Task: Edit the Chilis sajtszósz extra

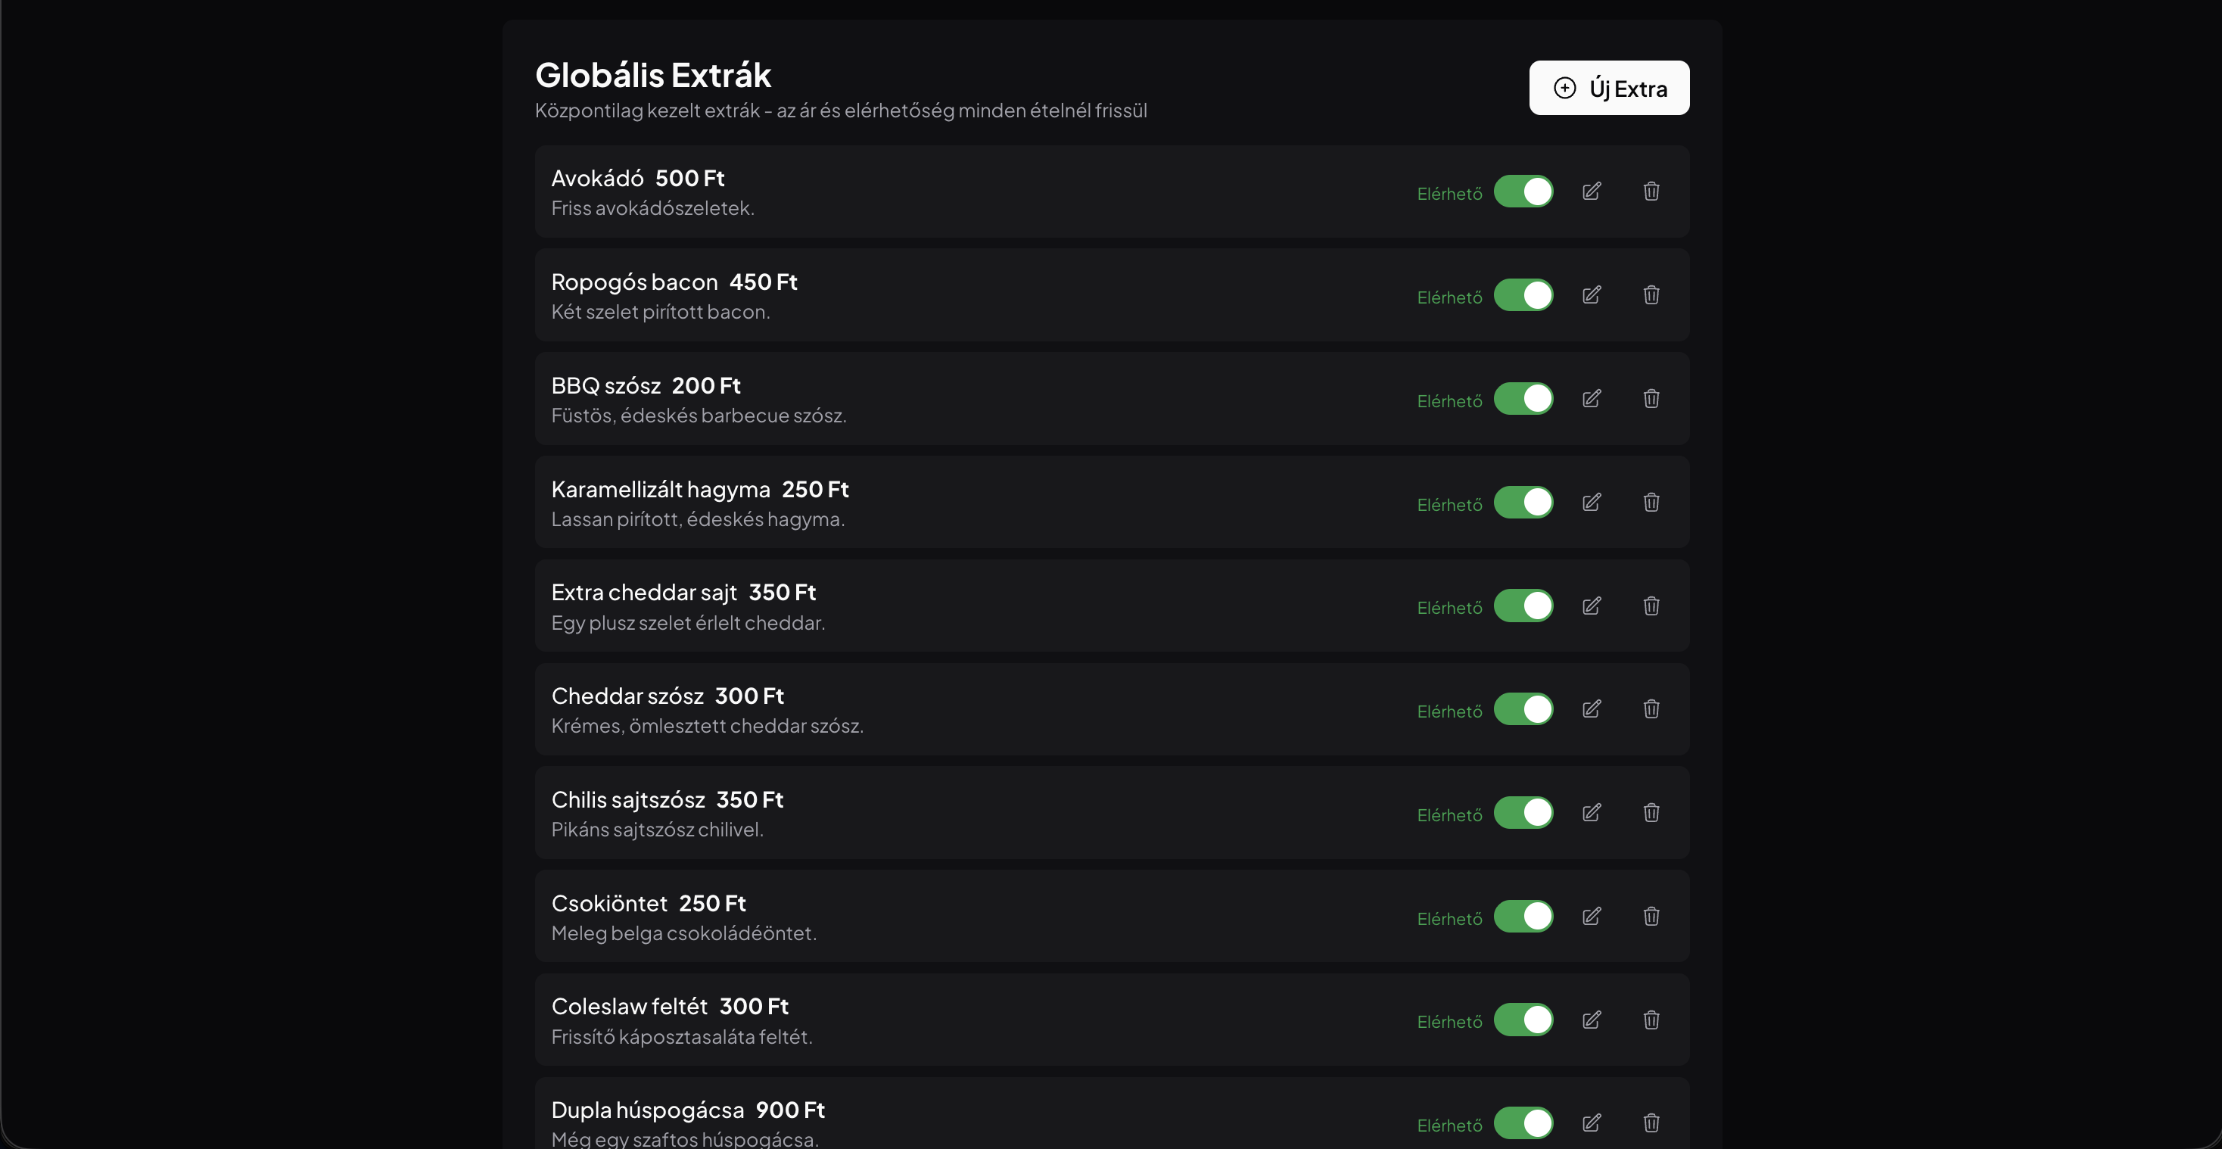Action: coord(1592,813)
